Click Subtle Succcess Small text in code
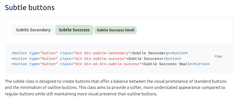The height and width of the screenshot is (104, 236). (167, 64)
